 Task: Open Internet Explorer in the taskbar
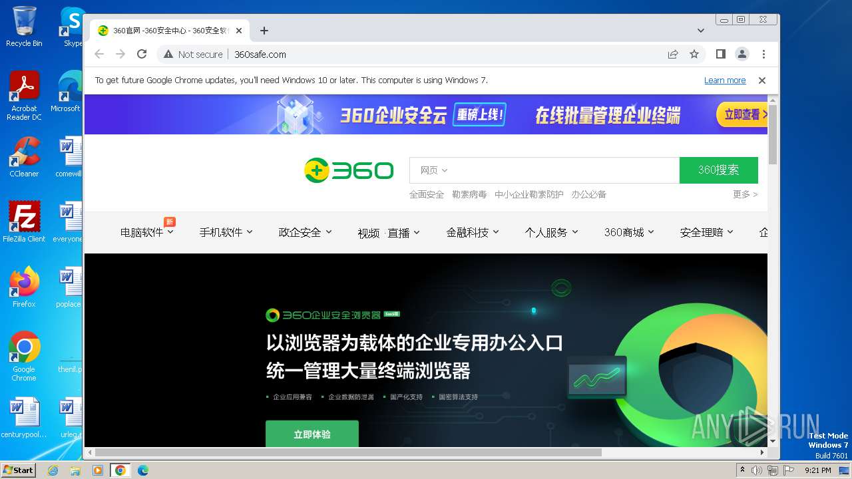click(53, 470)
